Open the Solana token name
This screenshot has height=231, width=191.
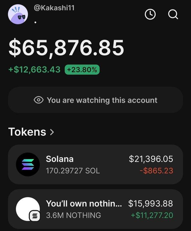pyautogui.click(x=60, y=159)
